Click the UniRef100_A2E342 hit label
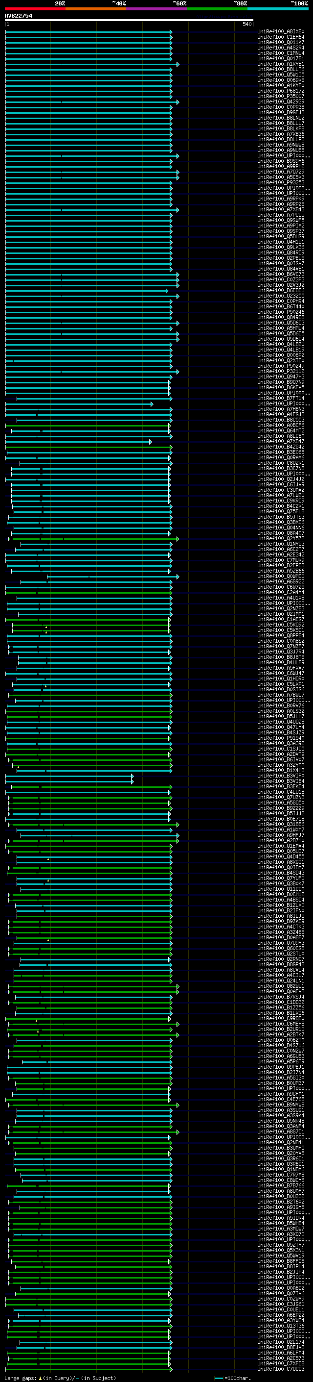The width and height of the screenshot is (313, 1382). pos(281,554)
